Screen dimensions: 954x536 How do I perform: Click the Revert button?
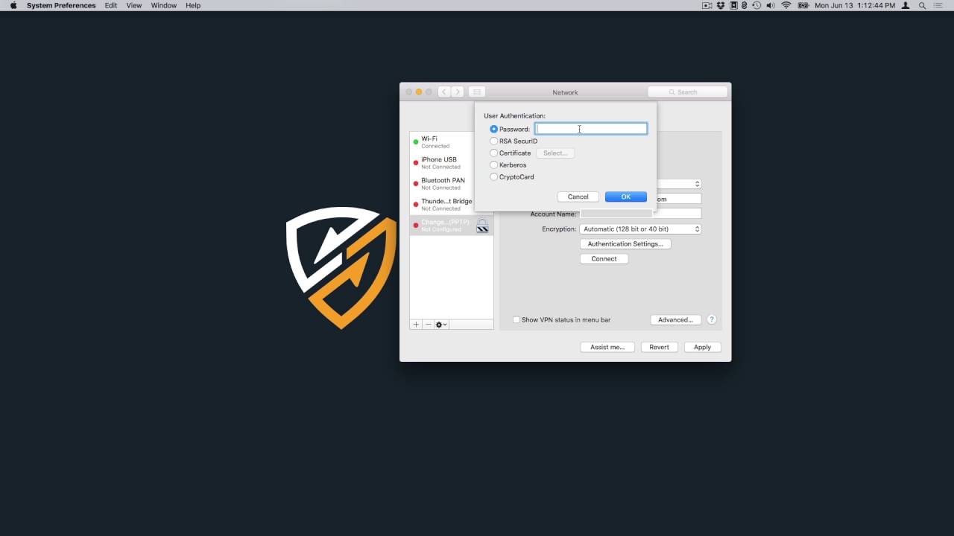tap(659, 347)
